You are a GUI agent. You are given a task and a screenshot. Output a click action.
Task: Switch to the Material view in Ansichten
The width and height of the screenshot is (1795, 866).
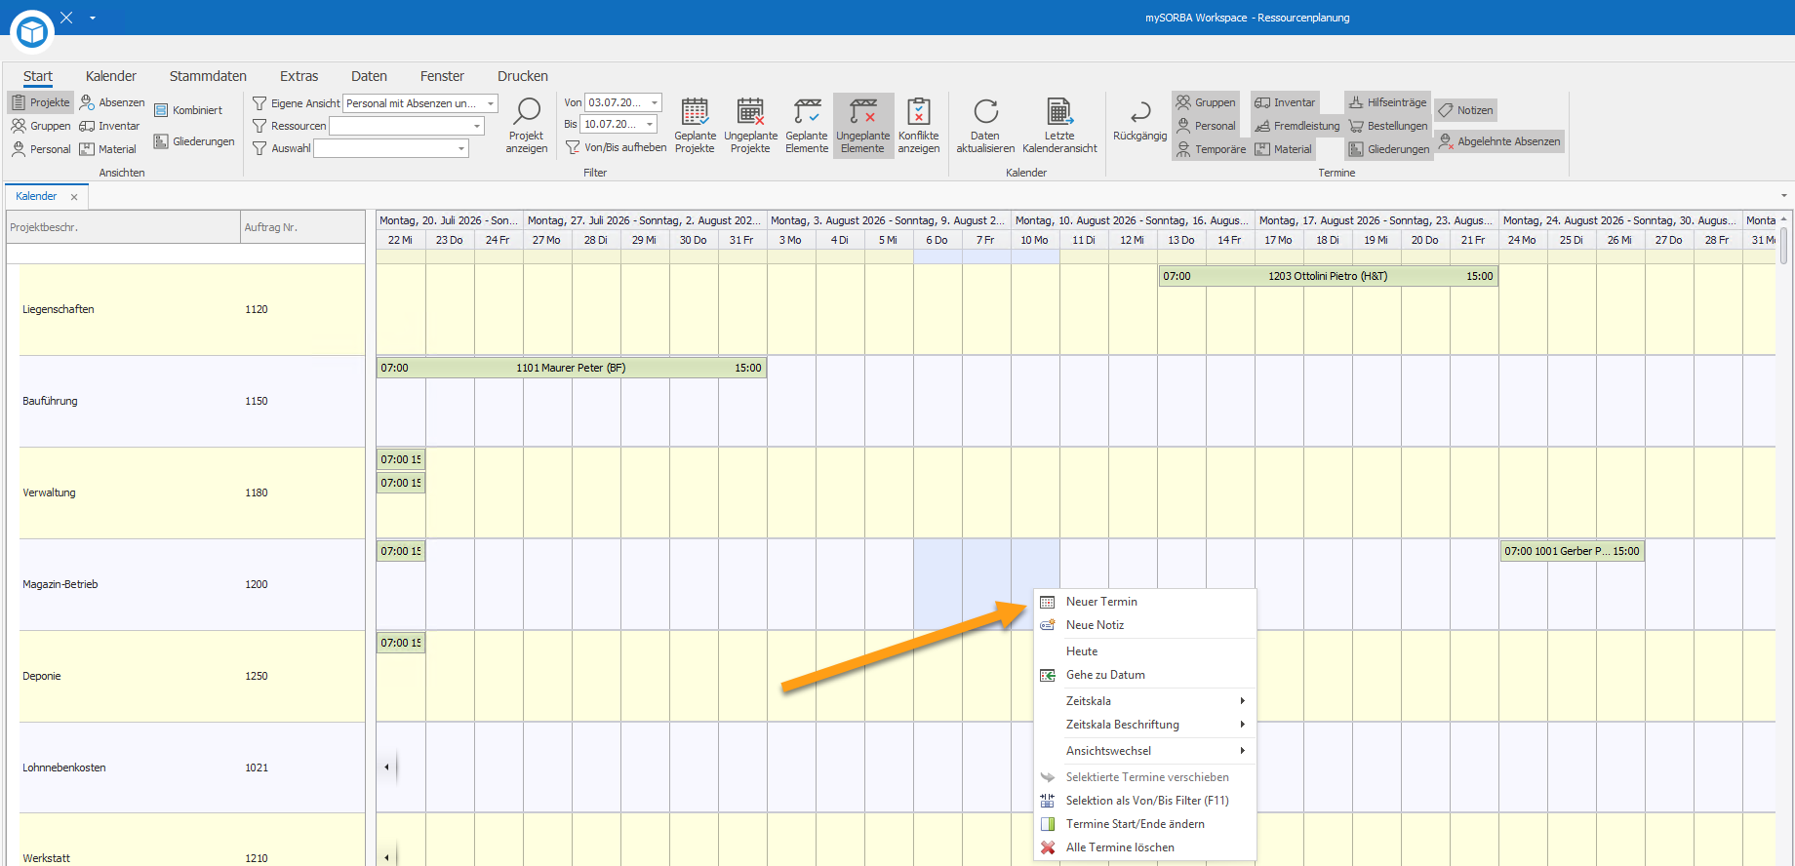click(x=108, y=149)
